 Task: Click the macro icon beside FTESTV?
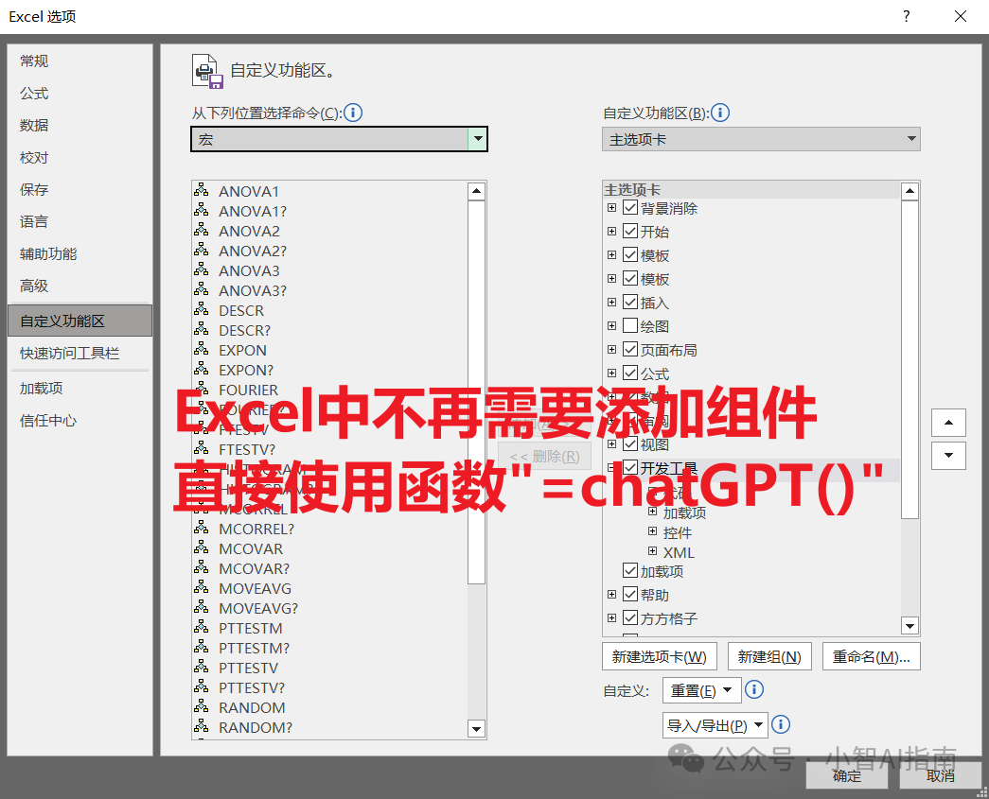202,448
